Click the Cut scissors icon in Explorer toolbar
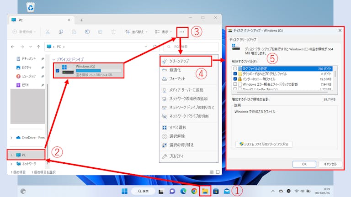351x197 pixels. [x=48, y=32]
